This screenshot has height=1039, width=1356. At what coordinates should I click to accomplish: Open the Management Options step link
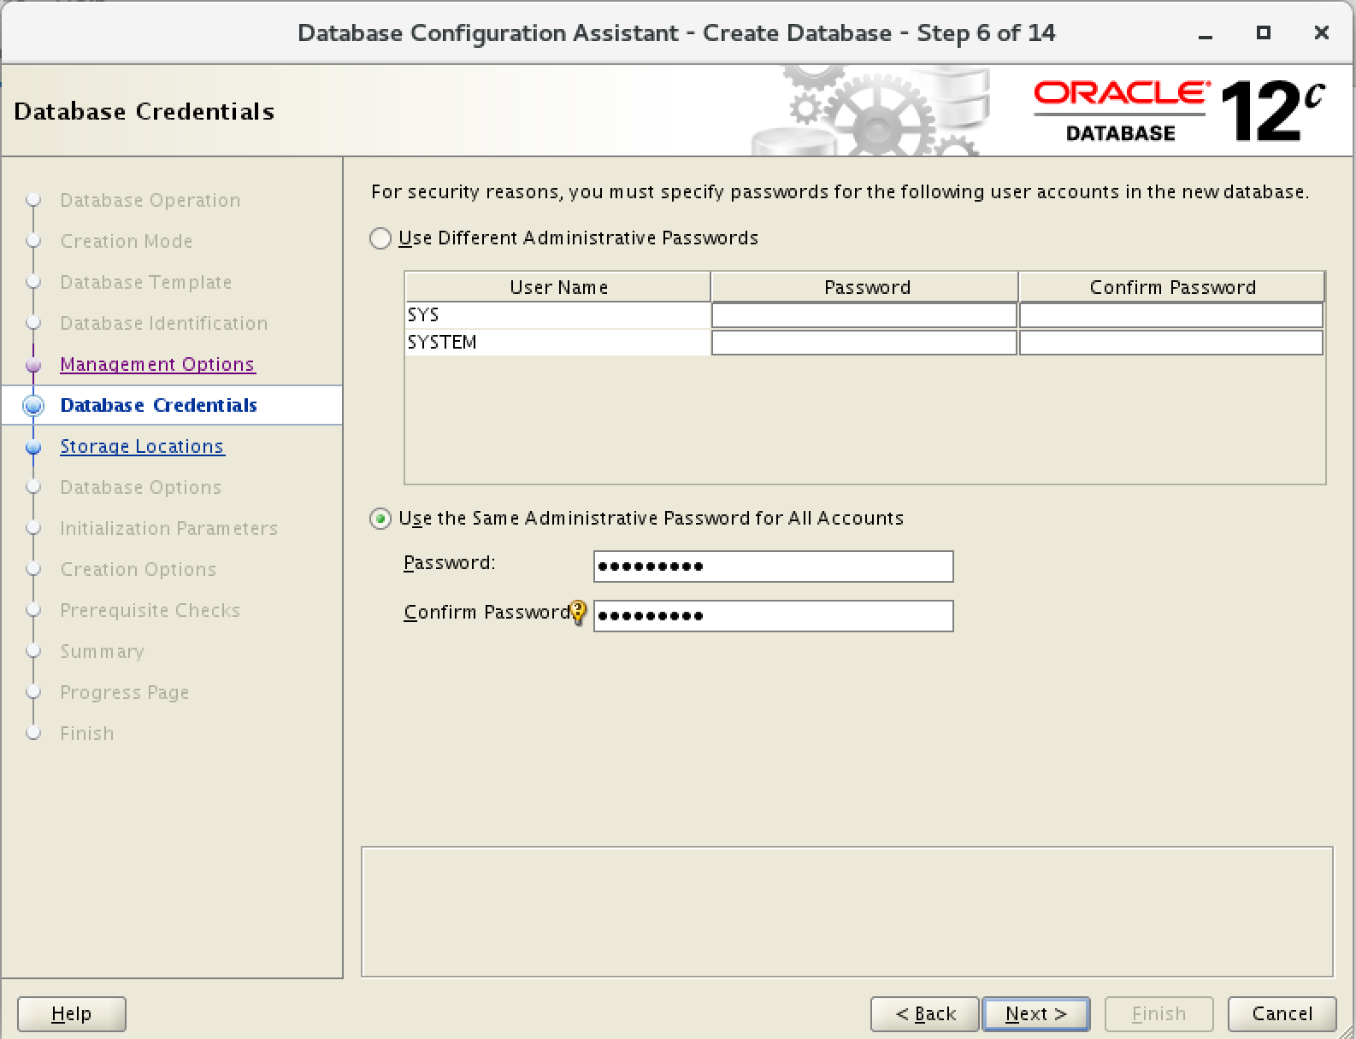pyautogui.click(x=157, y=364)
